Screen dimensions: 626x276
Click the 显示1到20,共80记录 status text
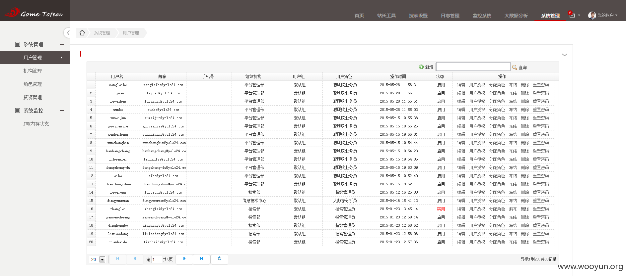538,259
